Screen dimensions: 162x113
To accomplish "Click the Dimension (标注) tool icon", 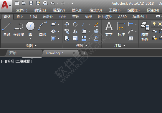I will coord(121,26).
